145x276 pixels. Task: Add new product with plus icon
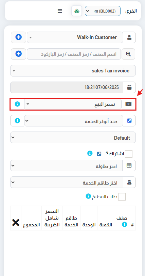click(x=18, y=54)
